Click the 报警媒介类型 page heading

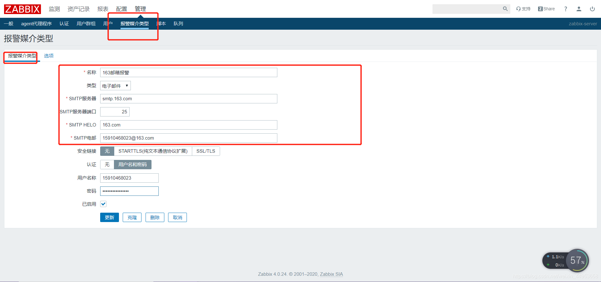(x=28, y=39)
